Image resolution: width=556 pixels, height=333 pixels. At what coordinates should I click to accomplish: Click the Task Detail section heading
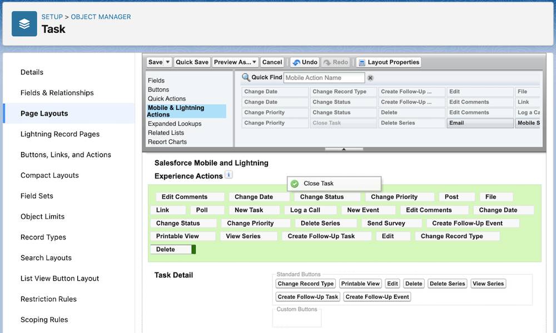pos(173,275)
